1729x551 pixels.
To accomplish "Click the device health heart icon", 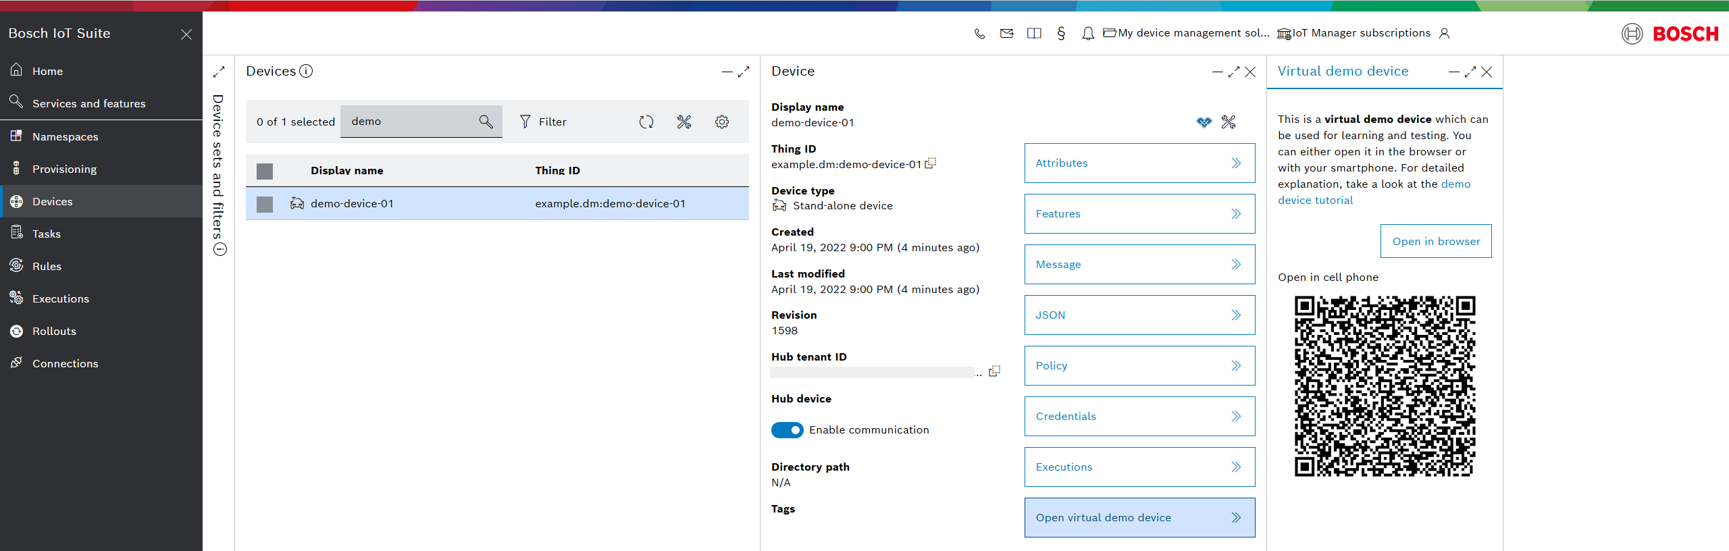I will [x=1204, y=122].
